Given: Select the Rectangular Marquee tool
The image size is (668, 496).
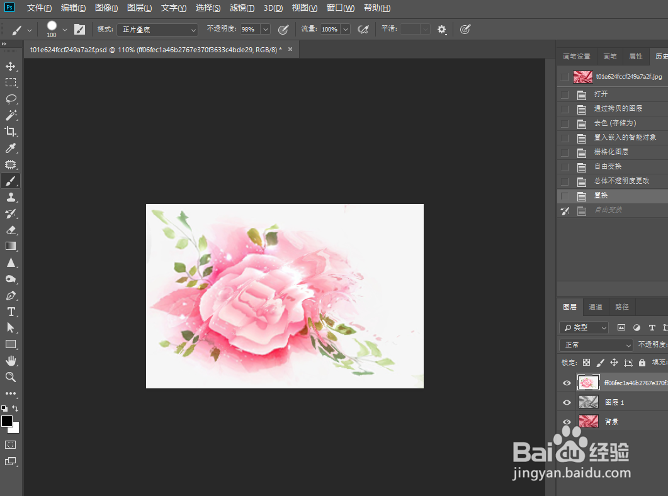Looking at the screenshot, I should (x=11, y=82).
